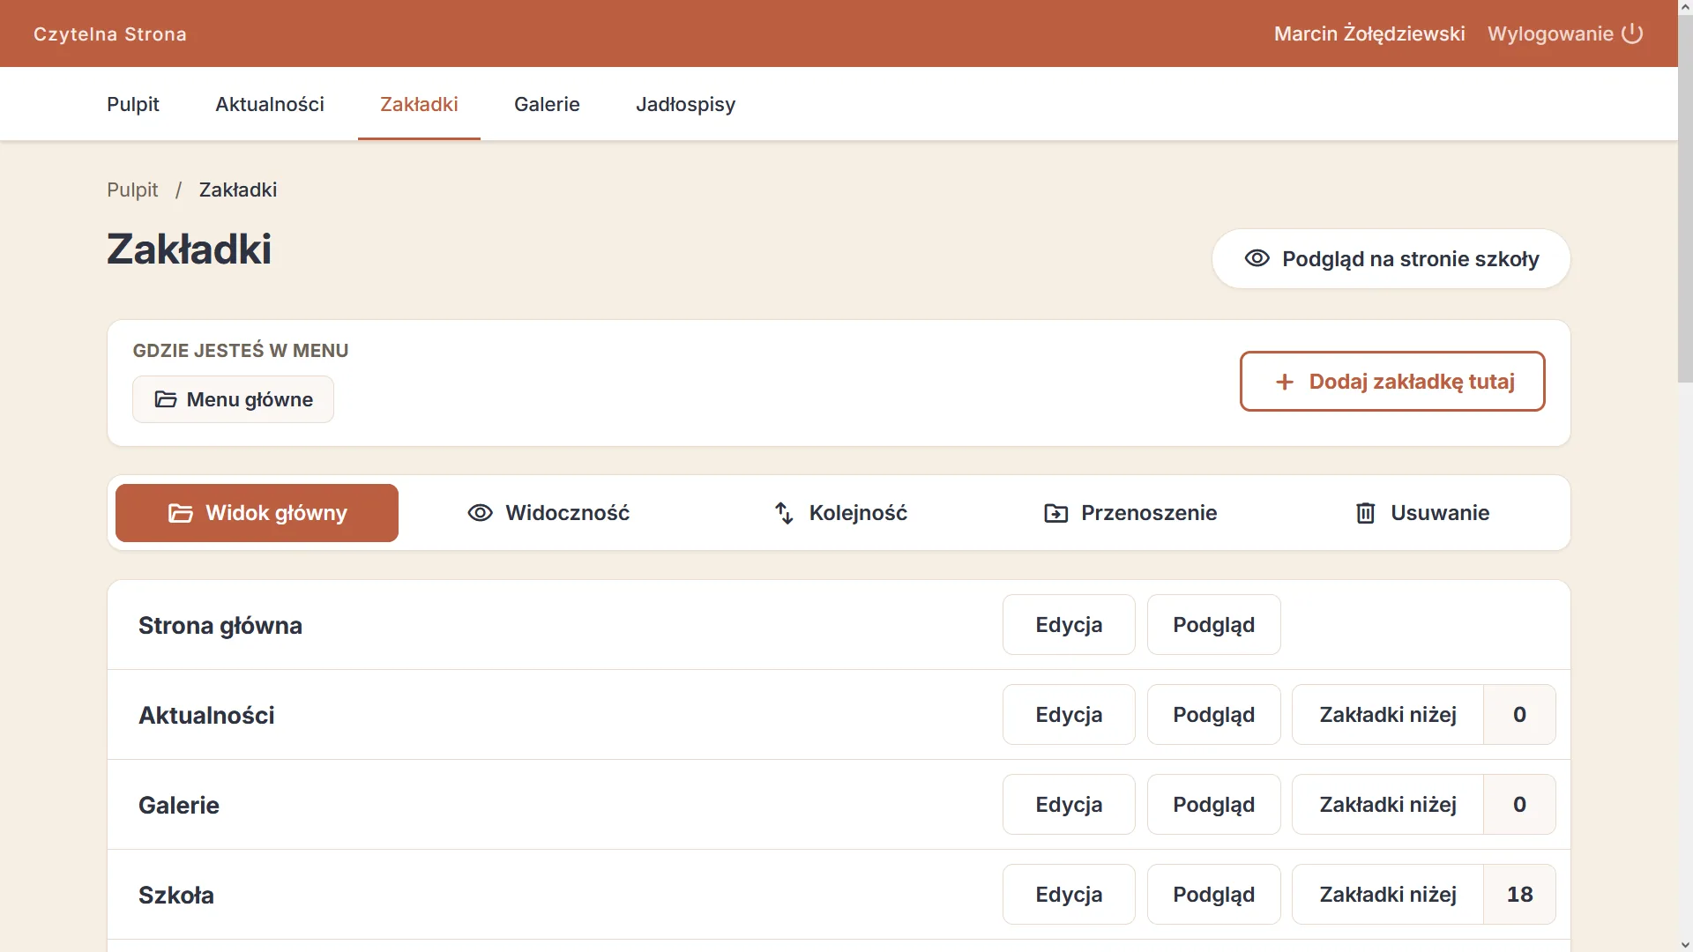This screenshot has width=1693, height=952.
Task: Switch to the Widoczność eye mode
Action: pyautogui.click(x=548, y=513)
